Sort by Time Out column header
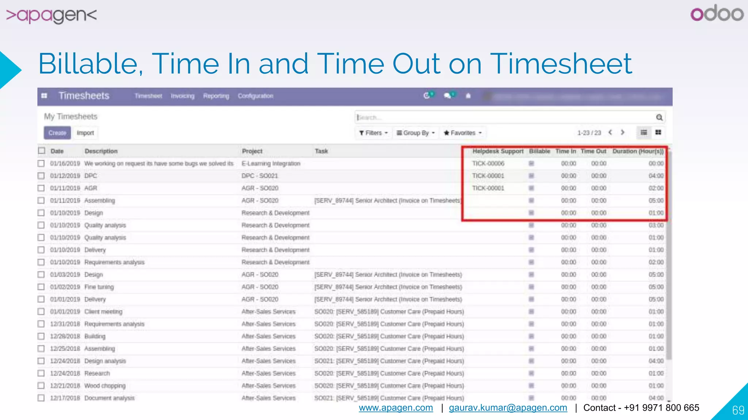 (594, 151)
